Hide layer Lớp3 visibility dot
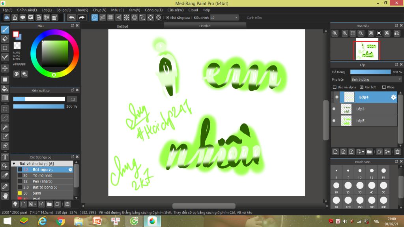The image size is (404, 227). click(x=334, y=109)
